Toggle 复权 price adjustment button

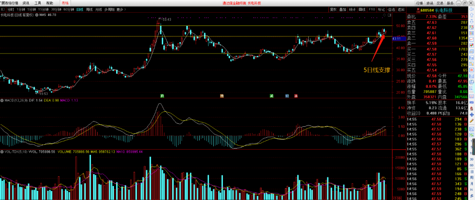[333, 9]
